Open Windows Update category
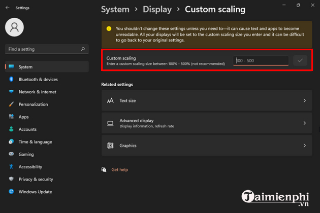The width and height of the screenshot is (320, 213). coord(47,192)
